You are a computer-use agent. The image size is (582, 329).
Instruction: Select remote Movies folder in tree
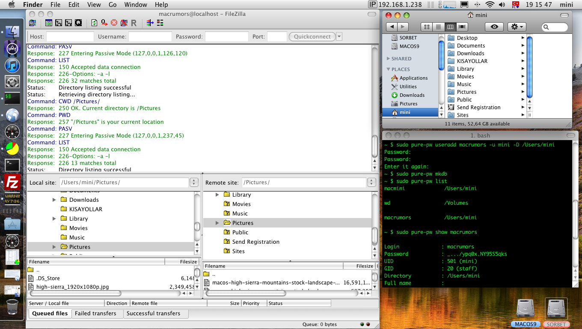point(241,204)
